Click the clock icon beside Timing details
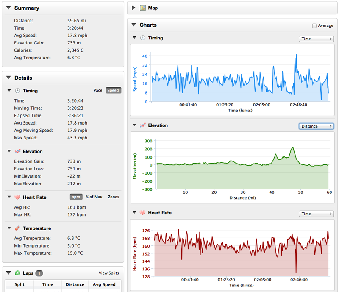 17,91
